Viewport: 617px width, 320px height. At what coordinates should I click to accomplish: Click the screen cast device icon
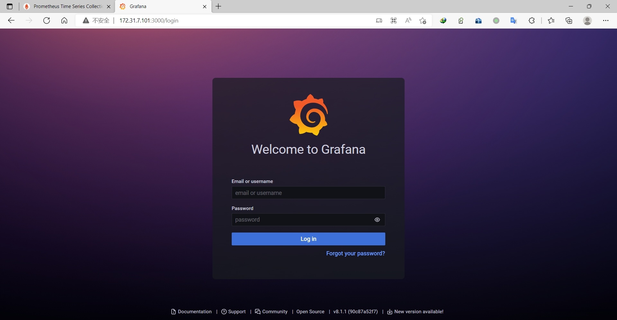[x=379, y=21]
